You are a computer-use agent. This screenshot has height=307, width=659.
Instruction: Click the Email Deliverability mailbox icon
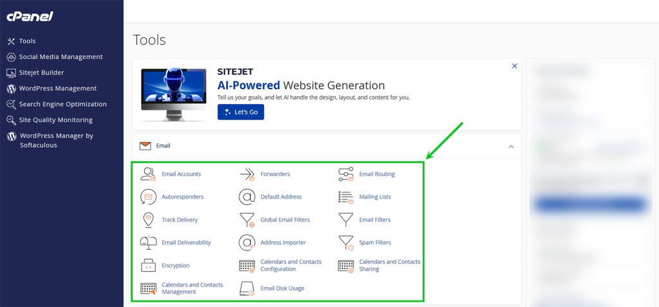148,242
